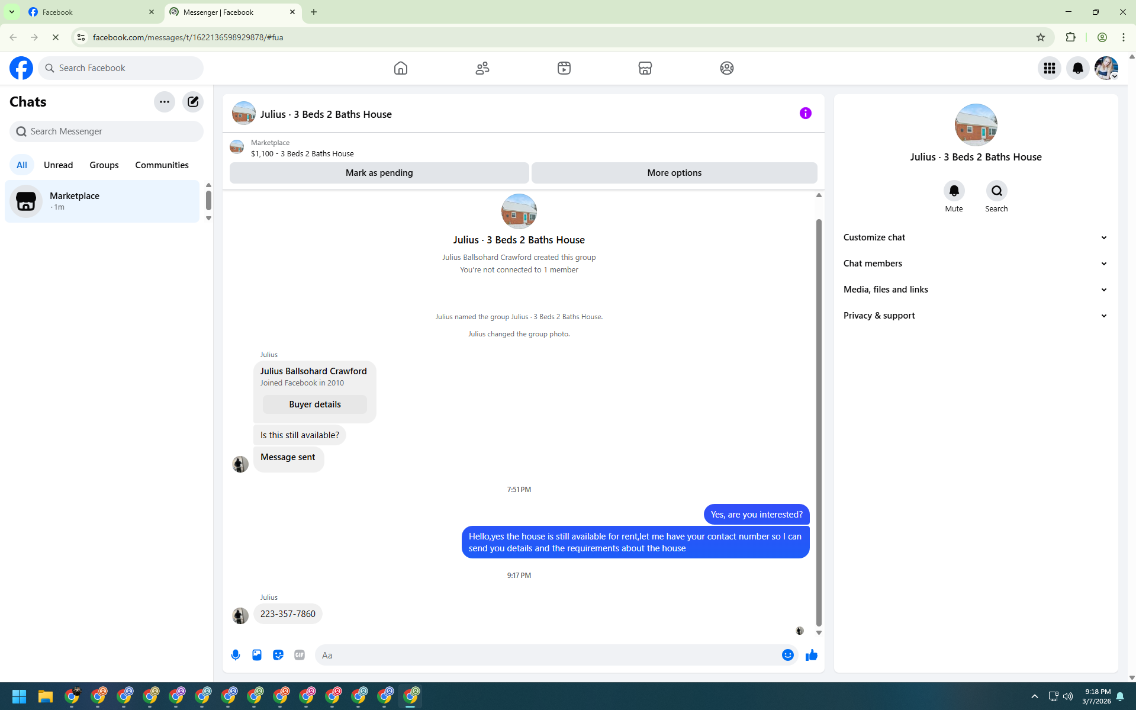Open Buyer details for Julius
Viewport: 1136px width, 710px height.
click(x=315, y=404)
